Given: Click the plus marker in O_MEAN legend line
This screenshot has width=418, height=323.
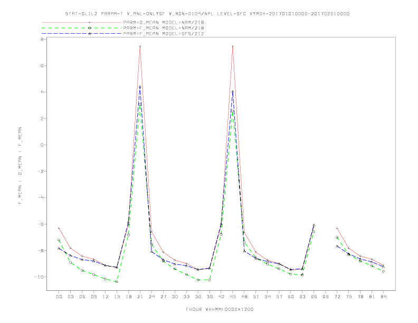Looking at the screenshot, I should (x=90, y=22).
